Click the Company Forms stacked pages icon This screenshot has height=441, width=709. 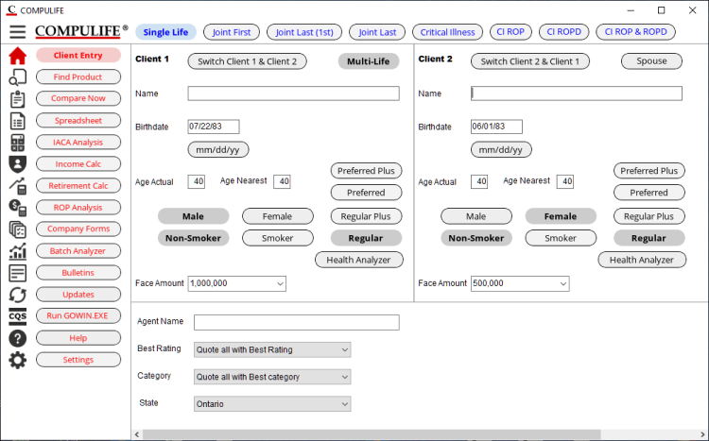pos(18,229)
